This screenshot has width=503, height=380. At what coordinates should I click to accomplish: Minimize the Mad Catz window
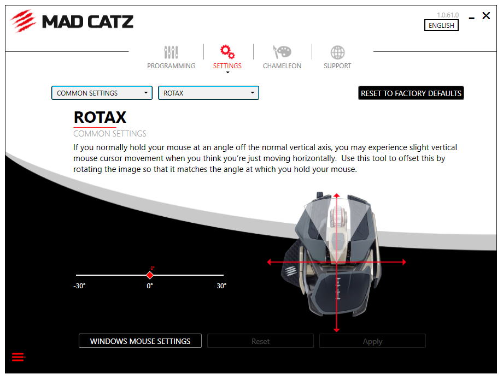471,18
